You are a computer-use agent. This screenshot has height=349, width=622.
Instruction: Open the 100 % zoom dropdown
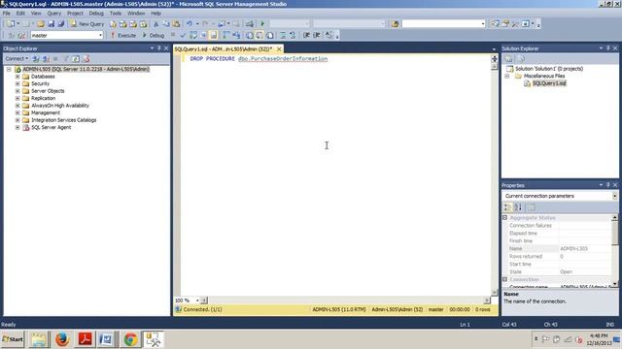(x=197, y=301)
